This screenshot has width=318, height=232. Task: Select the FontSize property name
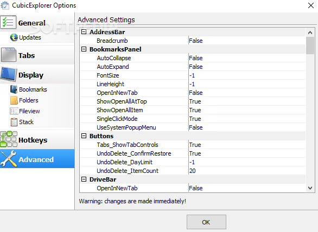[x=108, y=75]
